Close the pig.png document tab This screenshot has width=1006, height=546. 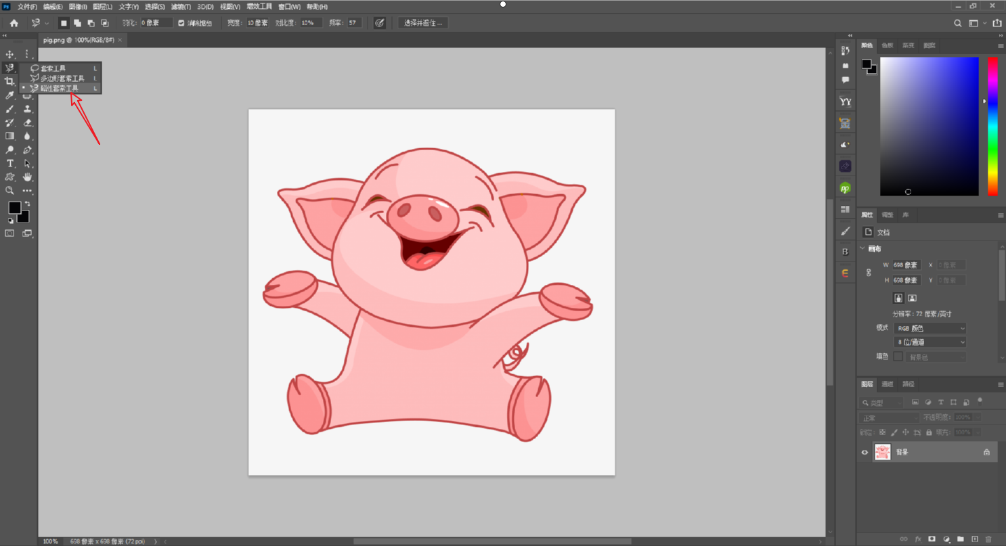pyautogui.click(x=120, y=40)
